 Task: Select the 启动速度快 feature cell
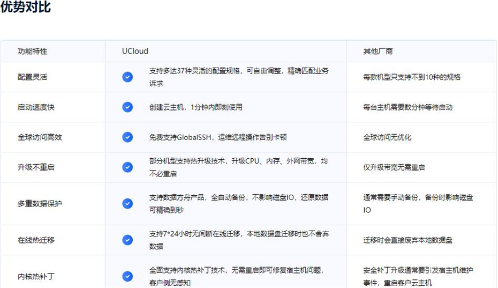[x=53, y=107]
